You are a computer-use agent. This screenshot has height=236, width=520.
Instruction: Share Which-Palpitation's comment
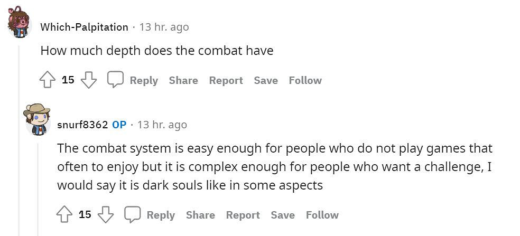[183, 80]
